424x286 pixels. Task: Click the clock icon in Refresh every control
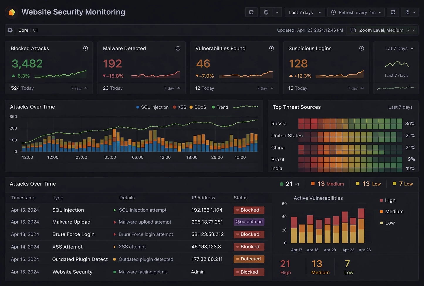pos(334,12)
